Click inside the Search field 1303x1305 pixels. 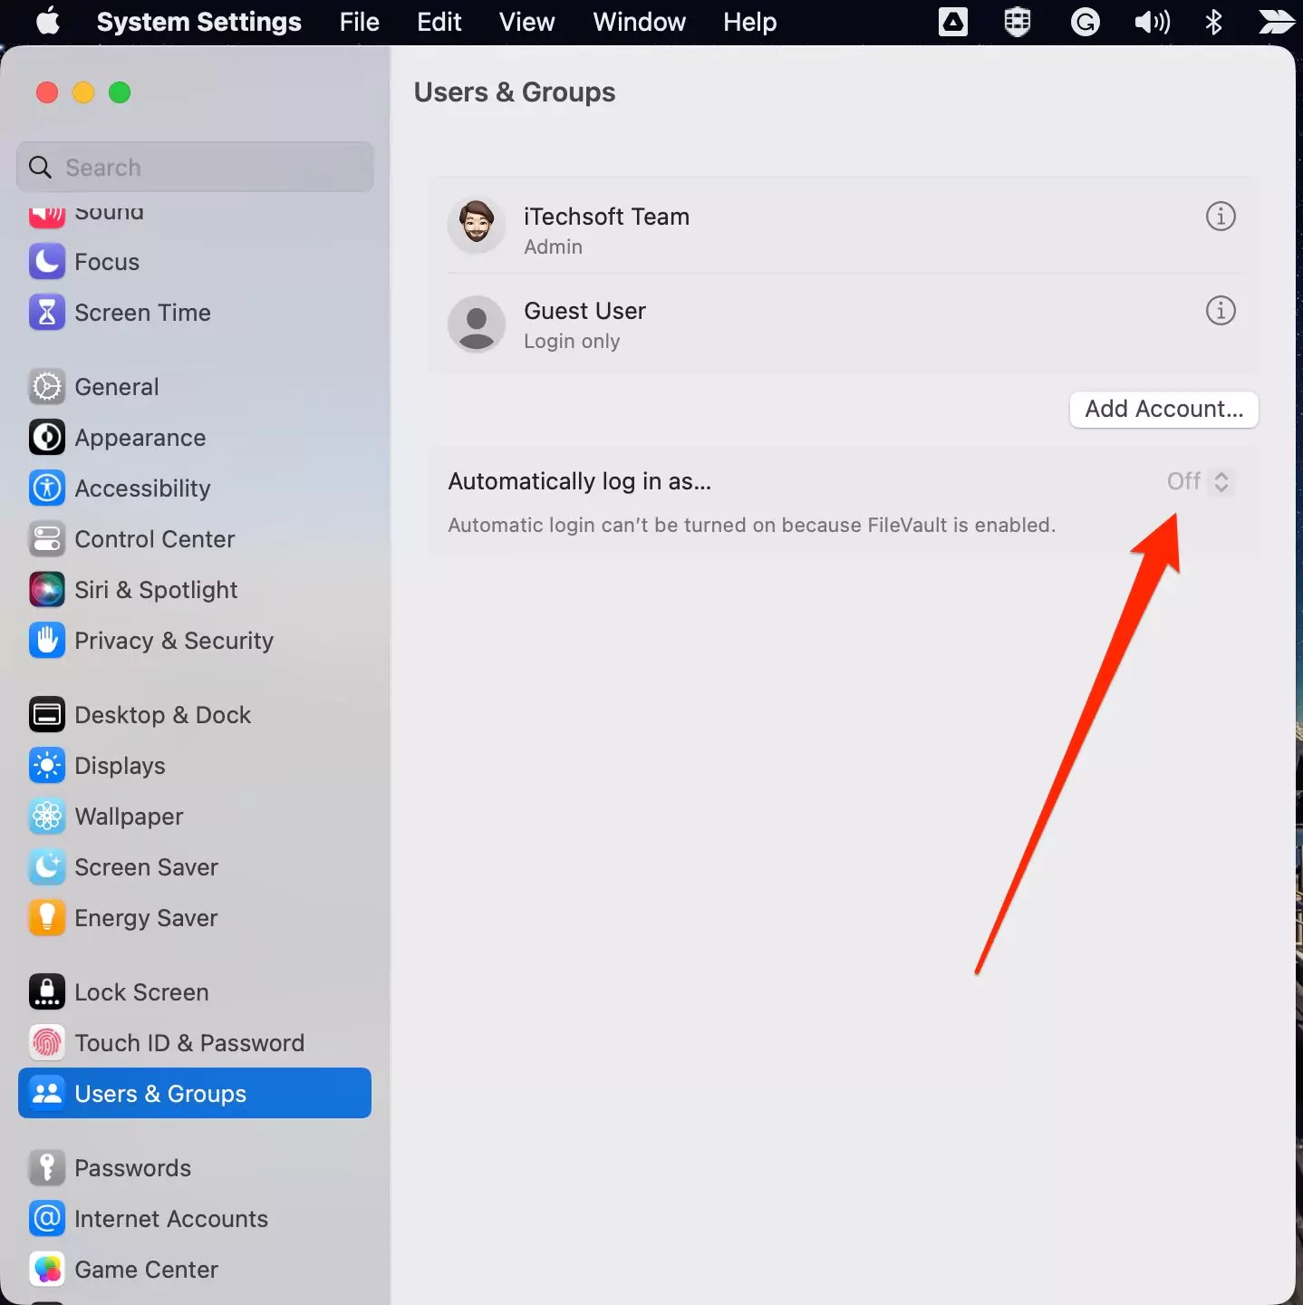coord(194,167)
